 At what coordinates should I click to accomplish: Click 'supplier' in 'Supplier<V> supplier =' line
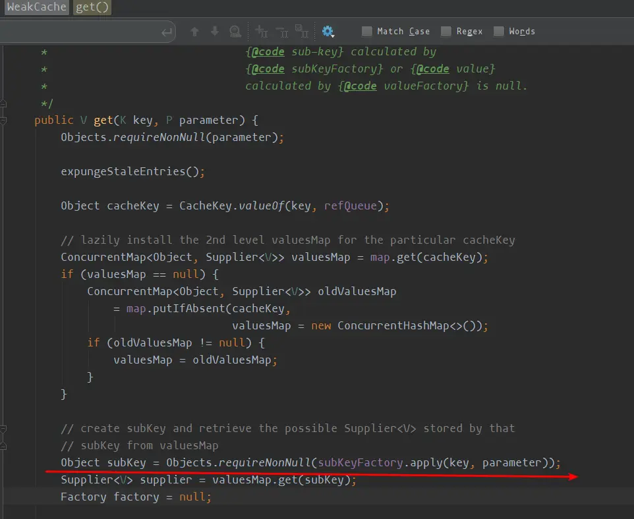pyautogui.click(x=166, y=479)
